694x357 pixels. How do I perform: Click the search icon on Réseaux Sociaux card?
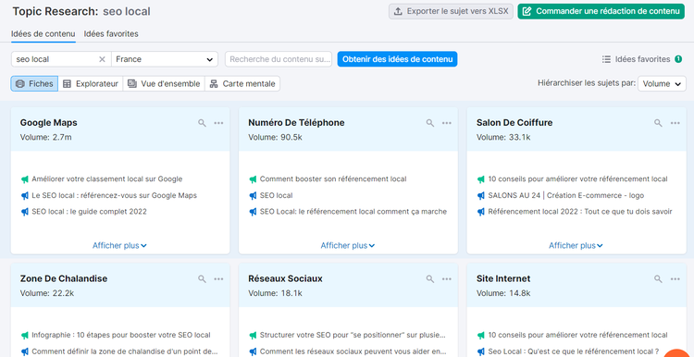[x=429, y=278]
